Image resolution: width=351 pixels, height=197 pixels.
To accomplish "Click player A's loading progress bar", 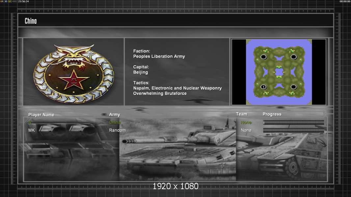I will 293,122.
